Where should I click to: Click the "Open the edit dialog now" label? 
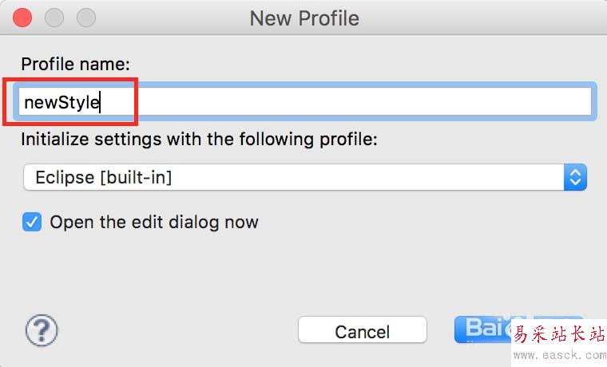[153, 222]
